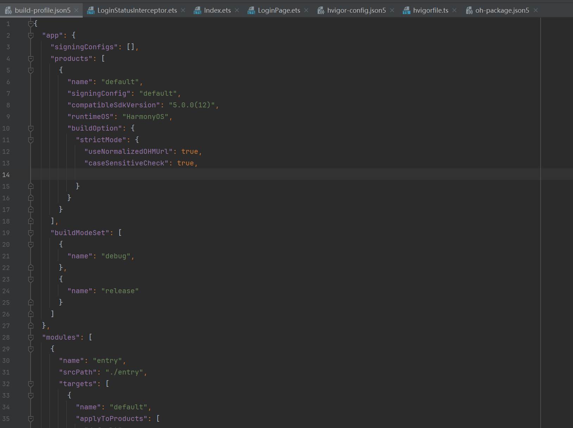This screenshot has height=428, width=573.
Task: Click "runtimeOS" key text
Action: tap(90, 117)
